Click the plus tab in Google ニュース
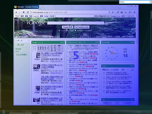The image size is (152, 114). (x=63, y=48)
